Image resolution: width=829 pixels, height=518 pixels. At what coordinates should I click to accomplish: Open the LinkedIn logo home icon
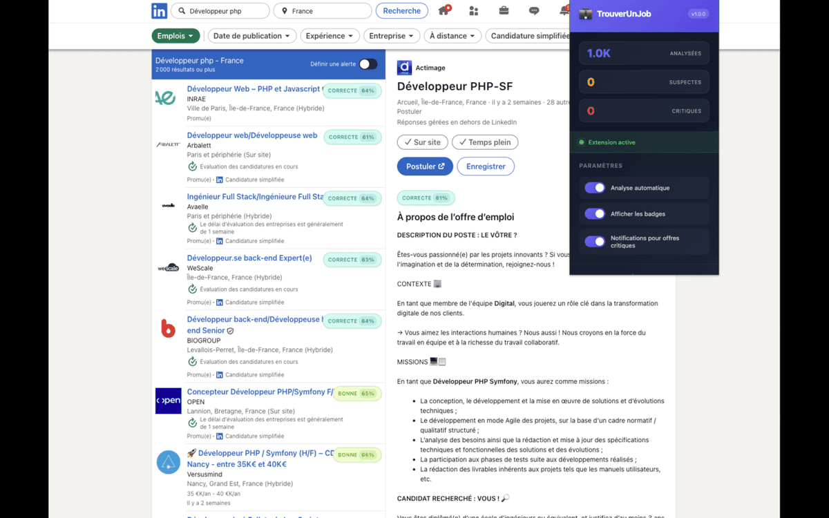coord(159,11)
